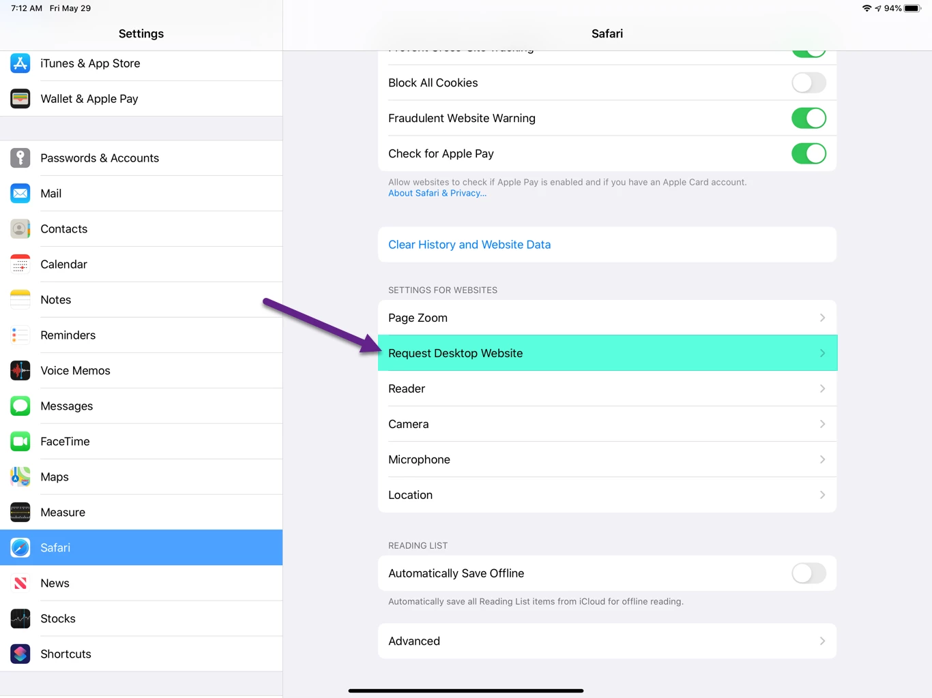Tap the battery indicator icon
Screen dimensions: 932x698
coord(913,8)
